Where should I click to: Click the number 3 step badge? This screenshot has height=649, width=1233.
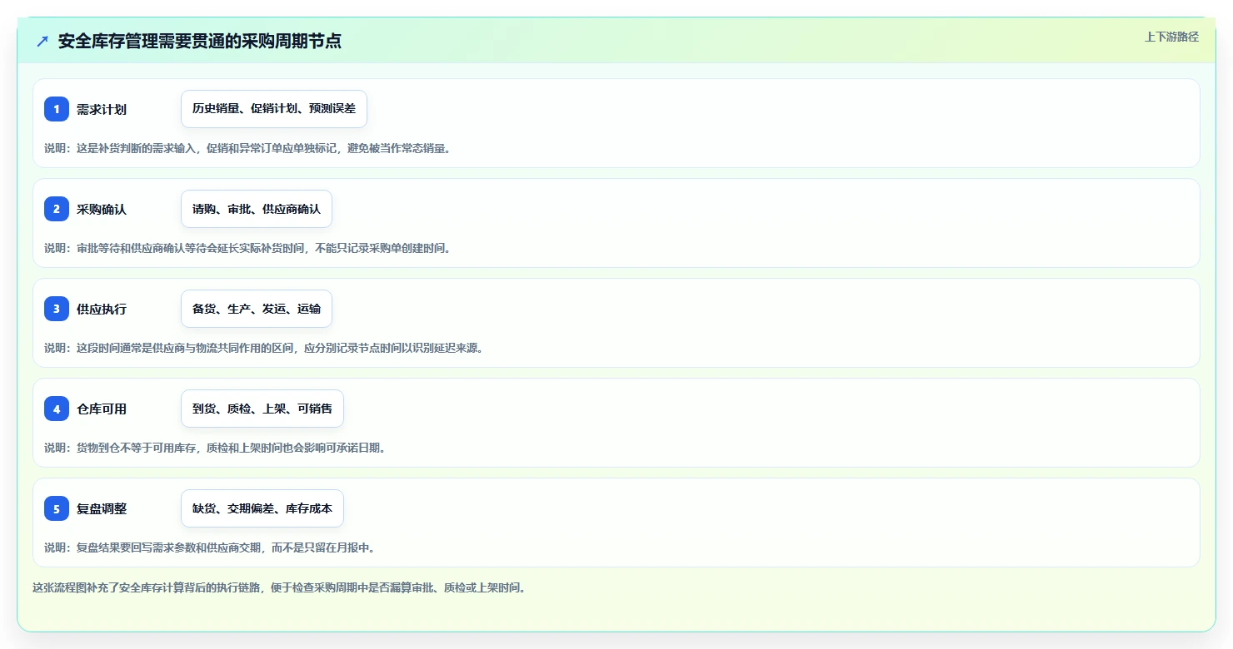[x=57, y=309]
